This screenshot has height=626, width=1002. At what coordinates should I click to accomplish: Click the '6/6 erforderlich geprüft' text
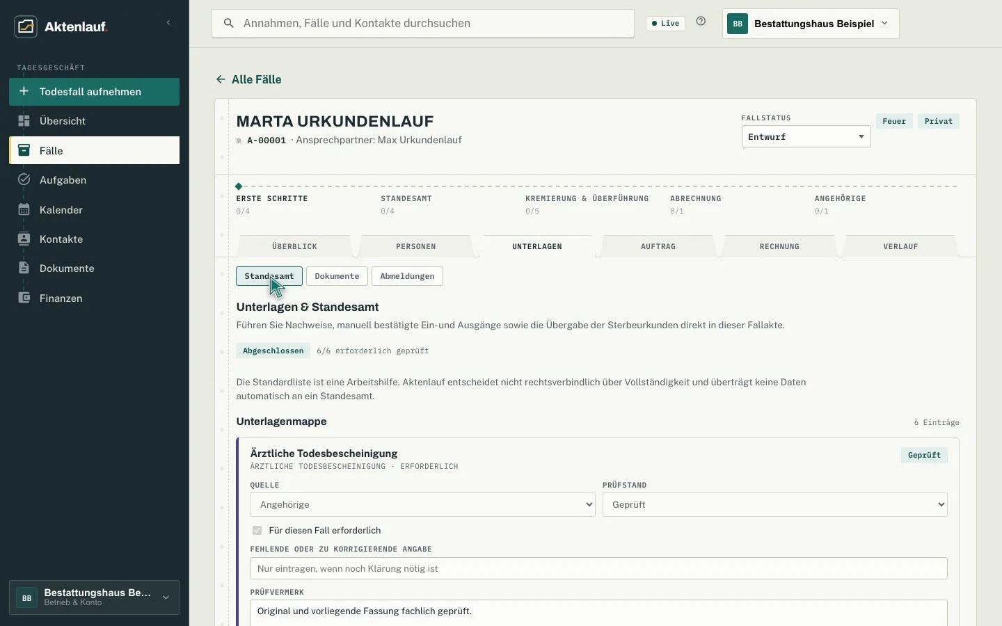pos(372,351)
